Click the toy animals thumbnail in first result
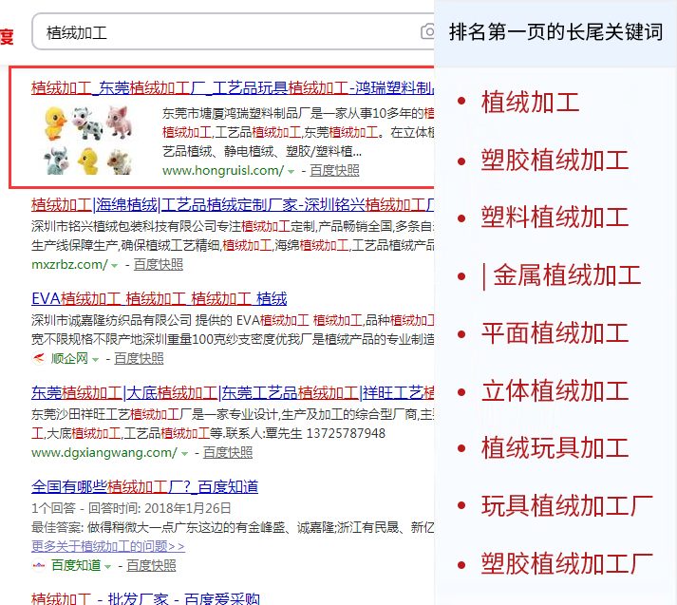Viewport: 677px width, 605px height. point(88,140)
